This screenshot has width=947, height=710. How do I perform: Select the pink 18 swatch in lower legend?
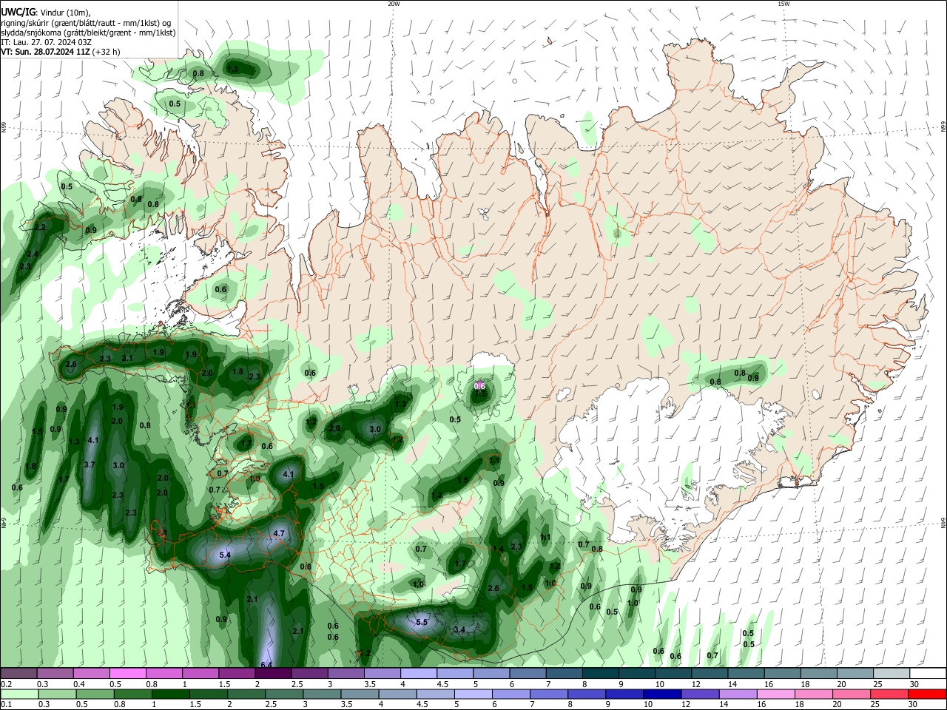coord(812,694)
